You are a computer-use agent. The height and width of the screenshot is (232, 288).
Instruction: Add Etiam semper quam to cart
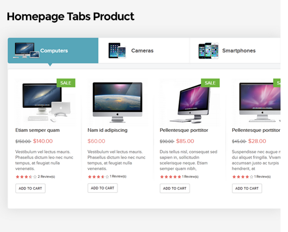pyautogui.click(x=30, y=188)
